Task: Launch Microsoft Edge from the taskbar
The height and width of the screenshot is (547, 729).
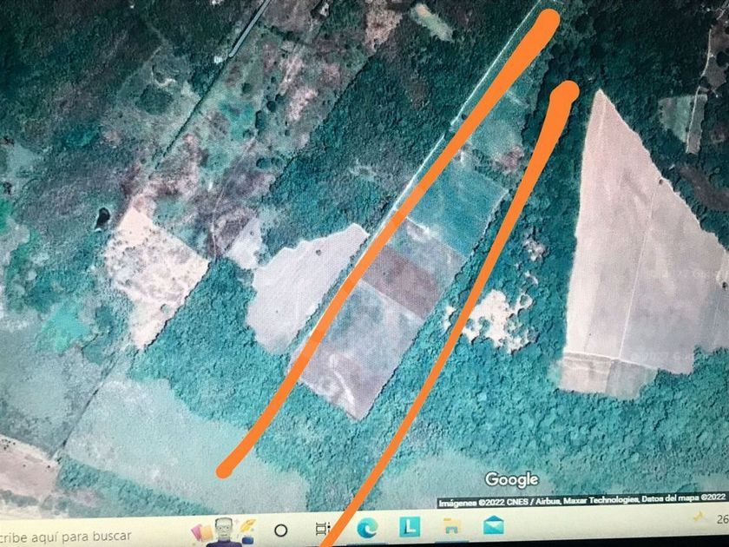Action: pos(367,528)
